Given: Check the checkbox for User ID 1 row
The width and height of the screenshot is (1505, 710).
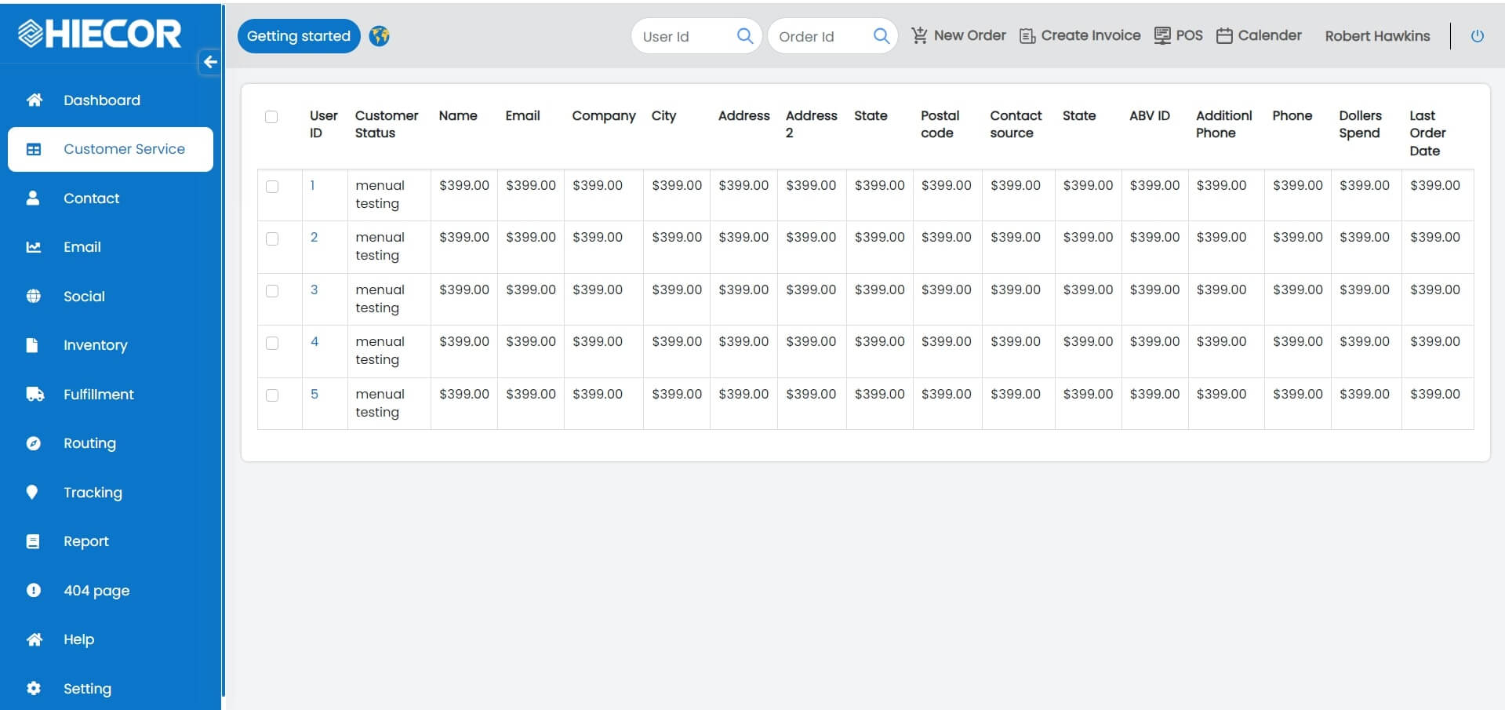Looking at the screenshot, I should click(x=272, y=187).
